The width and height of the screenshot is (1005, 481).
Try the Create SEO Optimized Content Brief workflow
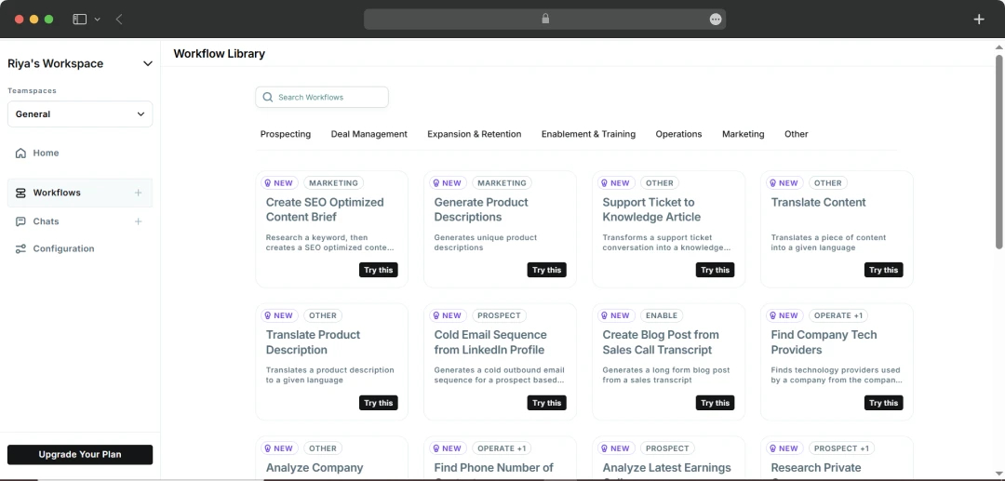(x=378, y=271)
